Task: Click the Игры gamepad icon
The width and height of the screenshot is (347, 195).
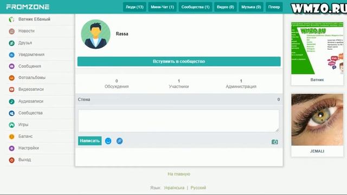Action: coord(11,125)
